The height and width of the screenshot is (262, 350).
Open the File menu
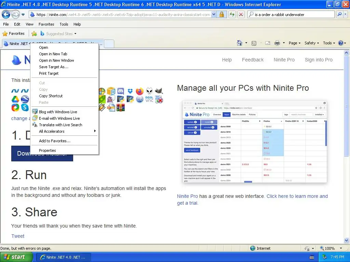pos(6,24)
